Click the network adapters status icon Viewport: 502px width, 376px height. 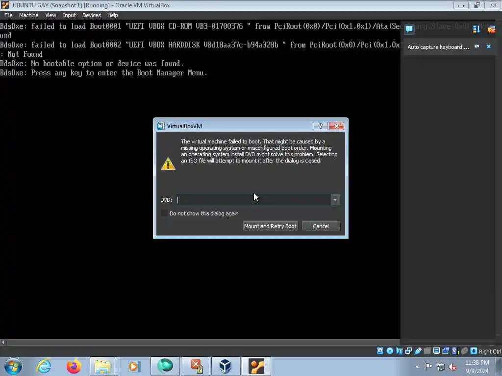coord(408,351)
